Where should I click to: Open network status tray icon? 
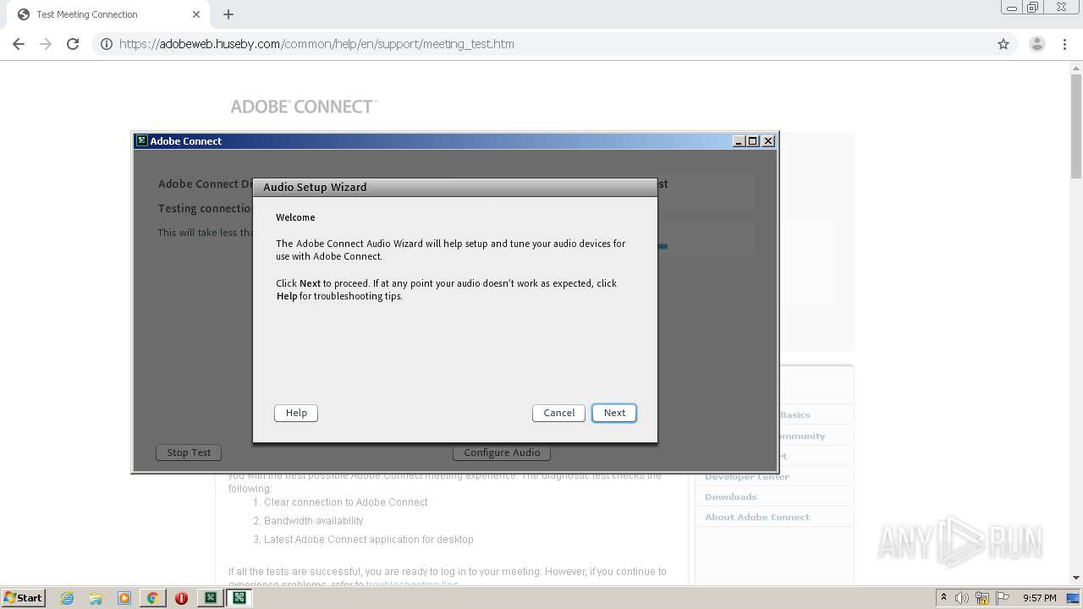pos(982,598)
